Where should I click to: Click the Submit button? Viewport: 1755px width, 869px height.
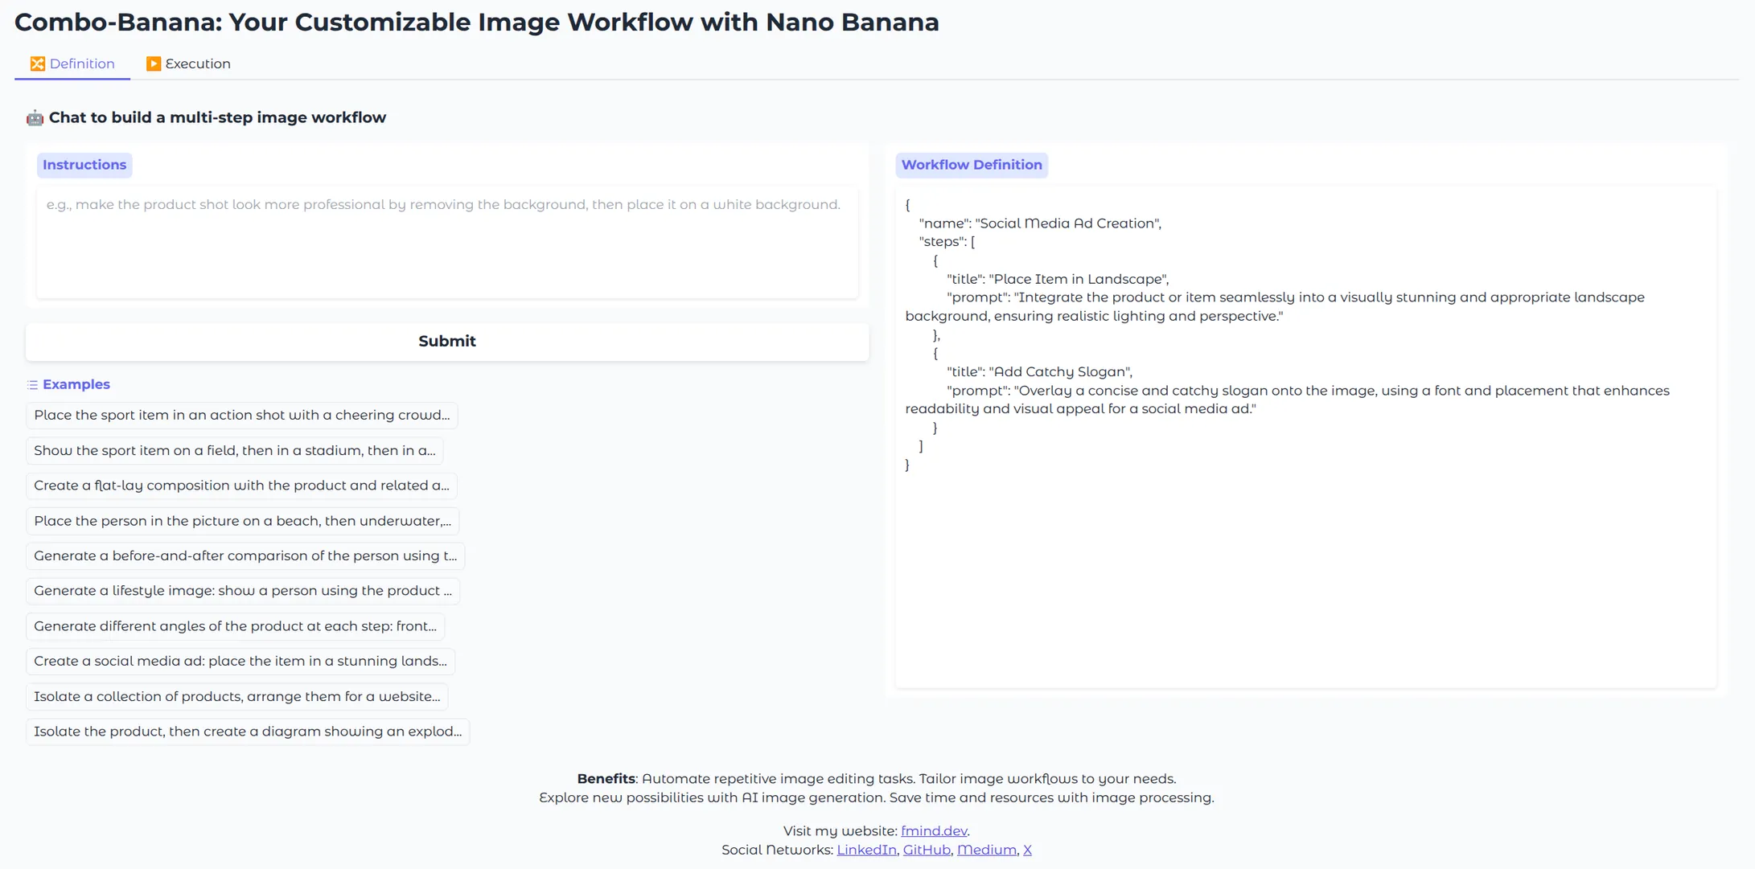point(447,341)
